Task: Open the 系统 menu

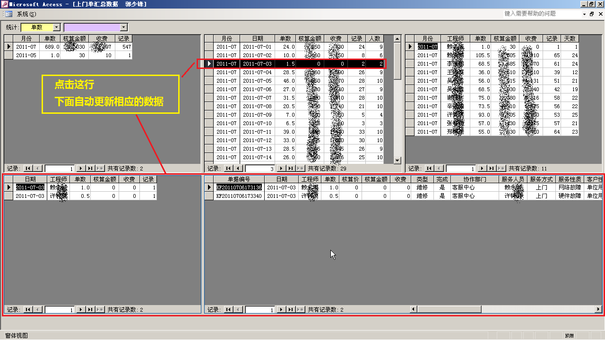Action: [26, 14]
